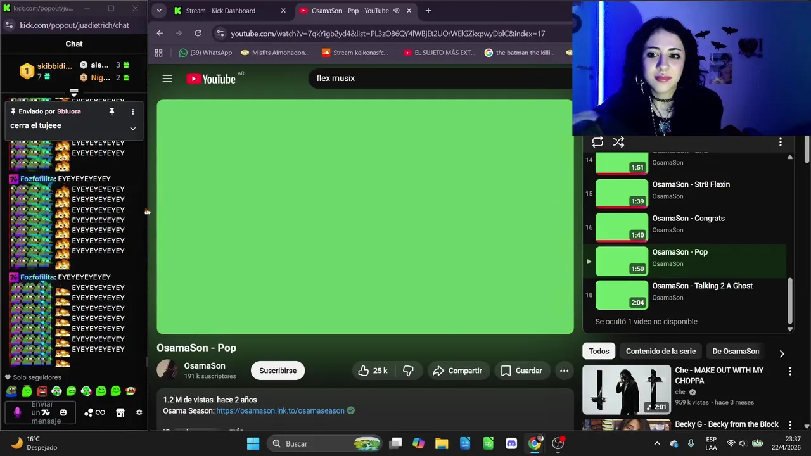Open the Stream keikenasfc bookmark
Viewport: 811px width, 456px height.
355,53
